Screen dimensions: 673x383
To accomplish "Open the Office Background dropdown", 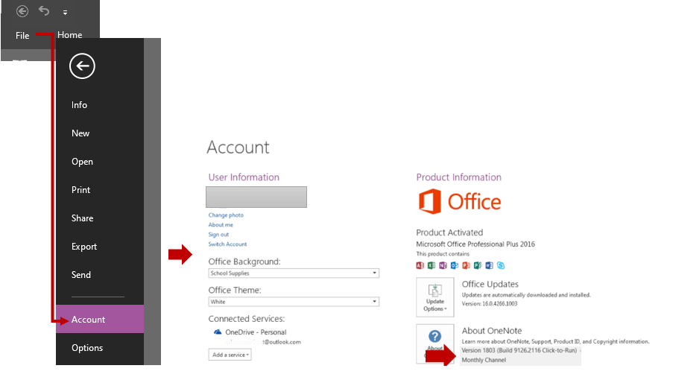I will click(294, 273).
